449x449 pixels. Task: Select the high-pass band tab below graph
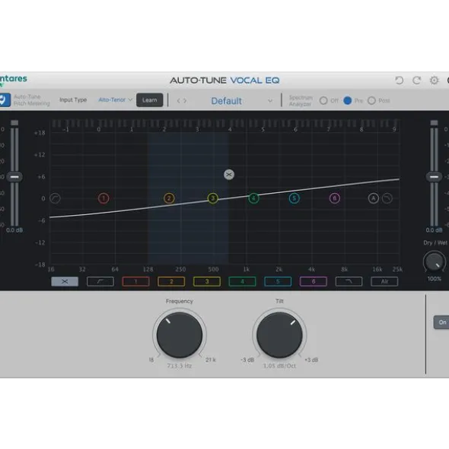pos(100,282)
